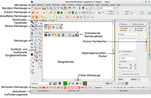The image size is (151, 98).
Task: Close the Docker floating toolbar
Action: (78, 32)
